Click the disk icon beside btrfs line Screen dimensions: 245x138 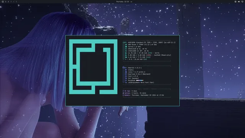126,53
